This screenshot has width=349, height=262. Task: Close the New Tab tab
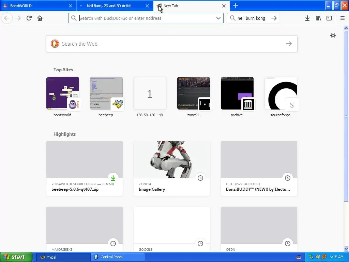coord(224,6)
